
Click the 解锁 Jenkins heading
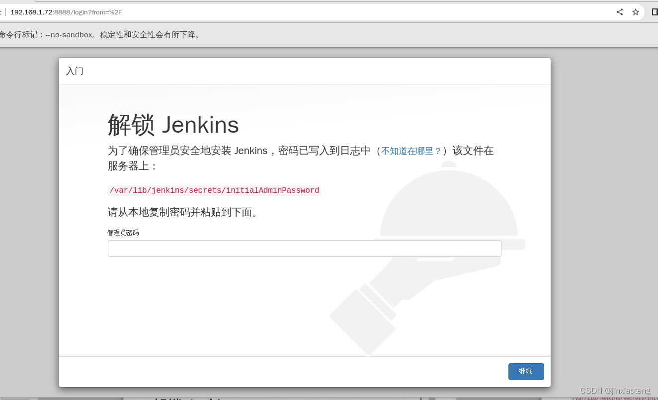click(x=173, y=125)
